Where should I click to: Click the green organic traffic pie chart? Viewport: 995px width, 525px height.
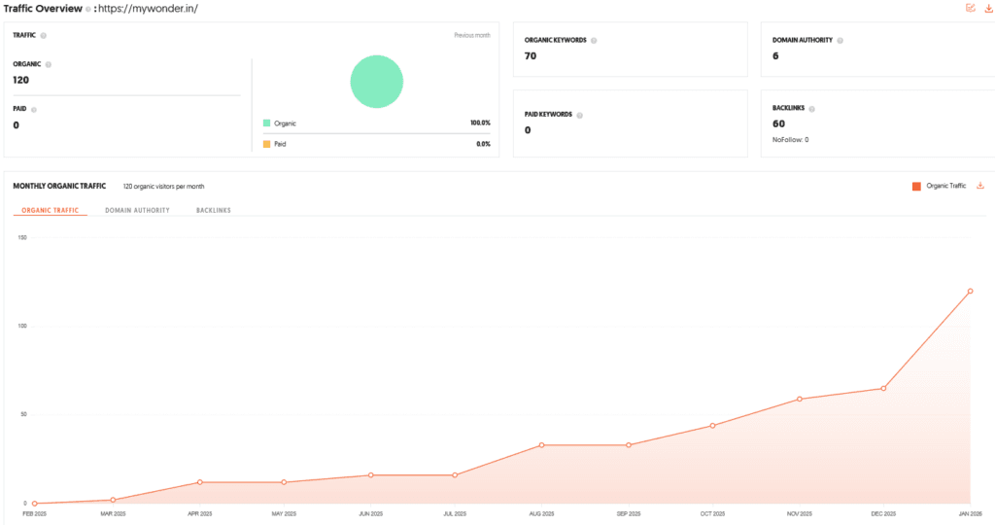point(377,82)
